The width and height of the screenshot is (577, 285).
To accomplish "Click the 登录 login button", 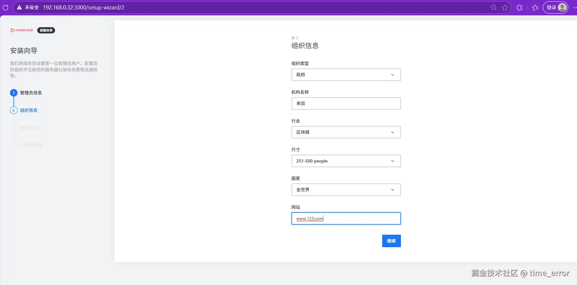I will (551, 7).
